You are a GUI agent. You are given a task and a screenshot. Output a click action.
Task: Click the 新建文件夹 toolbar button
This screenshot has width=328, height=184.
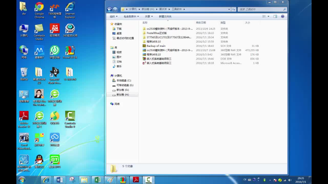165,16
